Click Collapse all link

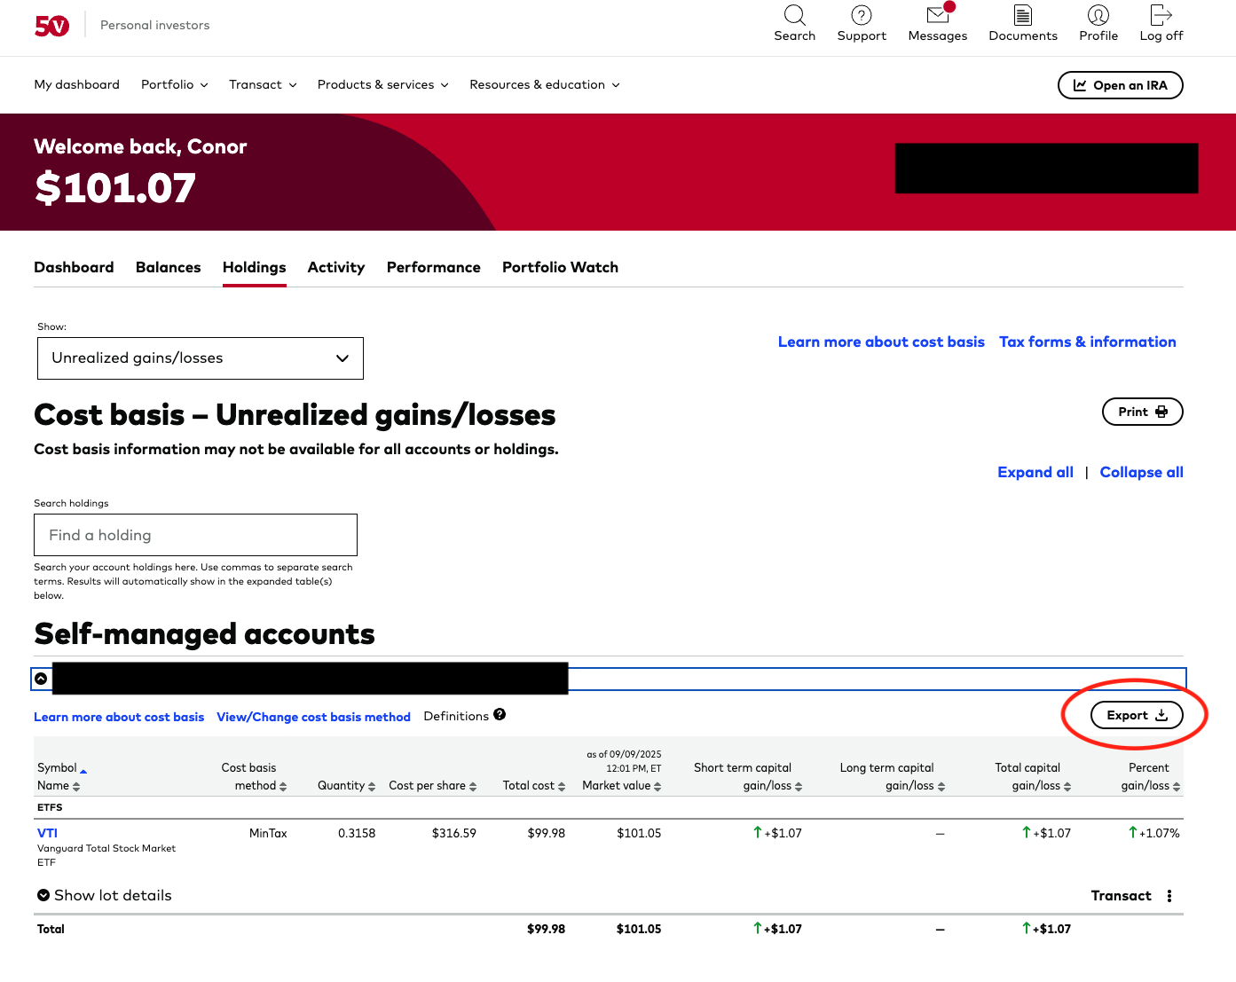[x=1141, y=472]
